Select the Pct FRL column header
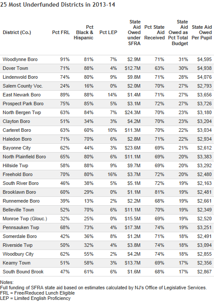 [x=61, y=32]
